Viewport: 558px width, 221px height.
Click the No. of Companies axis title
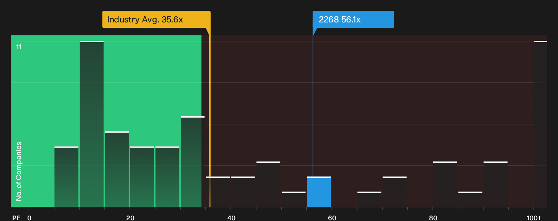[x=19, y=171]
